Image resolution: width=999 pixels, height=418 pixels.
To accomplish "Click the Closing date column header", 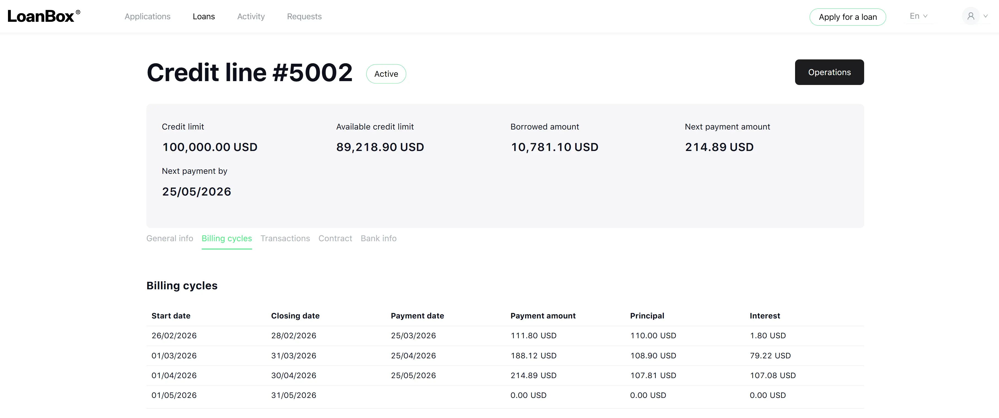I will [295, 316].
